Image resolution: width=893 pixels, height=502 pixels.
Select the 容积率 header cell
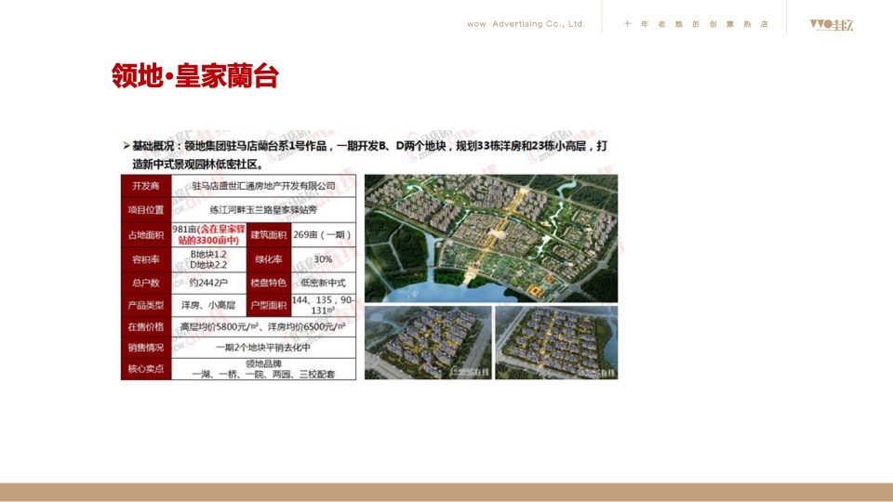[146, 259]
